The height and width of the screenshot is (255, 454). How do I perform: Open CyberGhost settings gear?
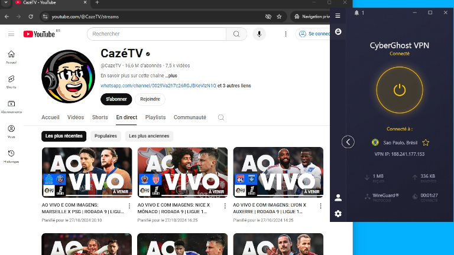pos(338,213)
